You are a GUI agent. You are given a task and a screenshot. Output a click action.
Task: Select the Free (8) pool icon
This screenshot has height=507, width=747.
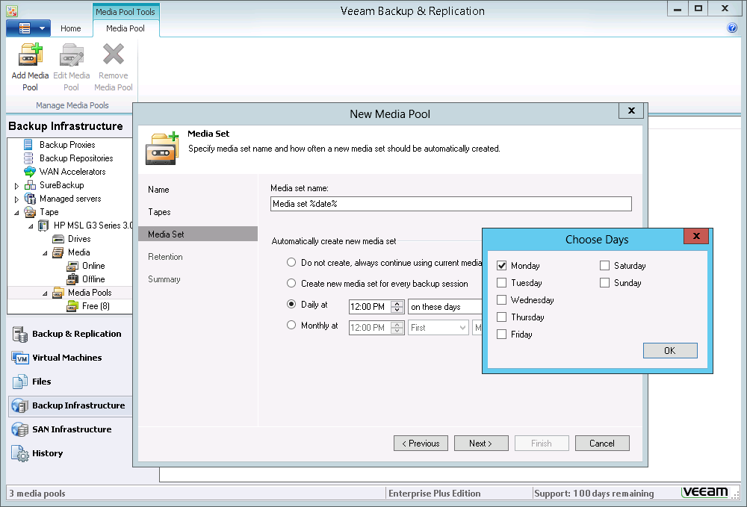[x=72, y=306]
